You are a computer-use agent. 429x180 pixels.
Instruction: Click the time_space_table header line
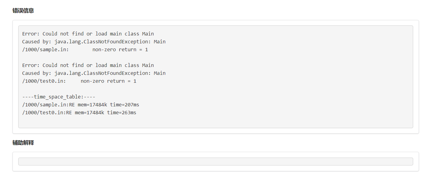(x=59, y=97)
